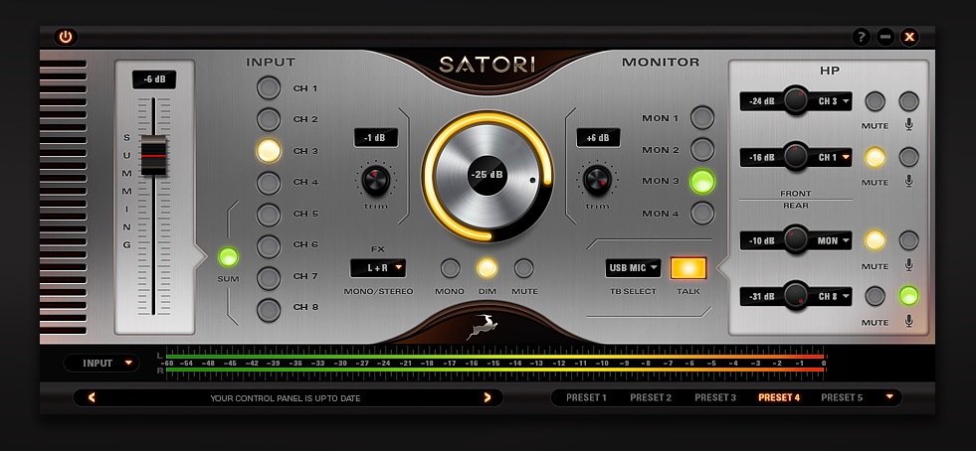Click the power icon at top left

point(66,37)
